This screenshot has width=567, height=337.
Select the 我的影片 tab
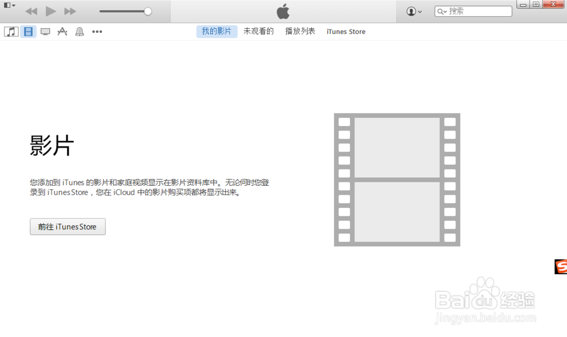pyautogui.click(x=217, y=31)
